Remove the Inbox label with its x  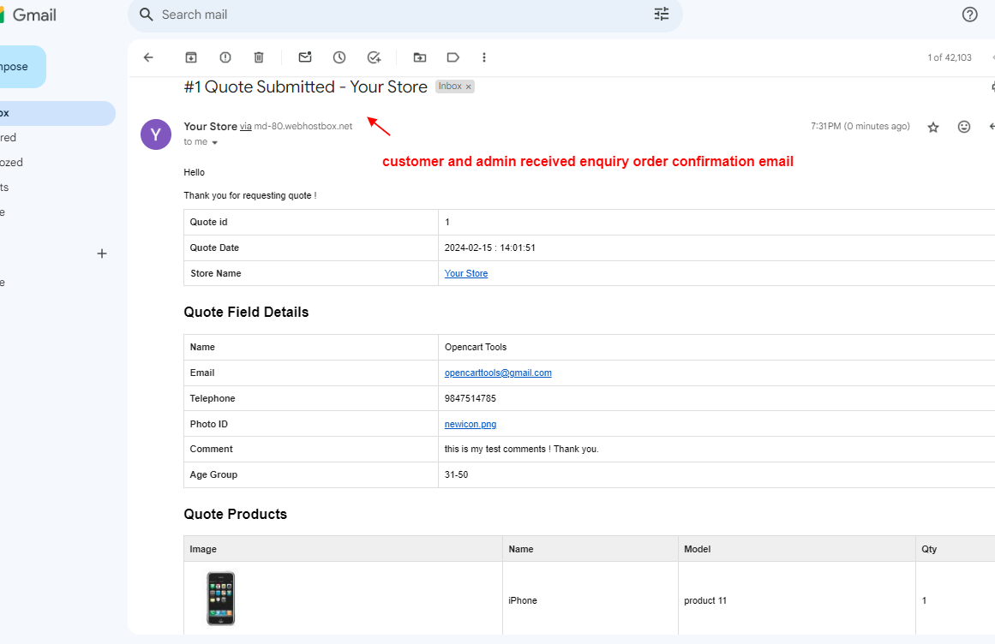(x=469, y=86)
